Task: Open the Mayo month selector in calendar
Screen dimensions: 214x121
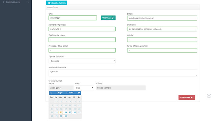Action: click(62, 93)
